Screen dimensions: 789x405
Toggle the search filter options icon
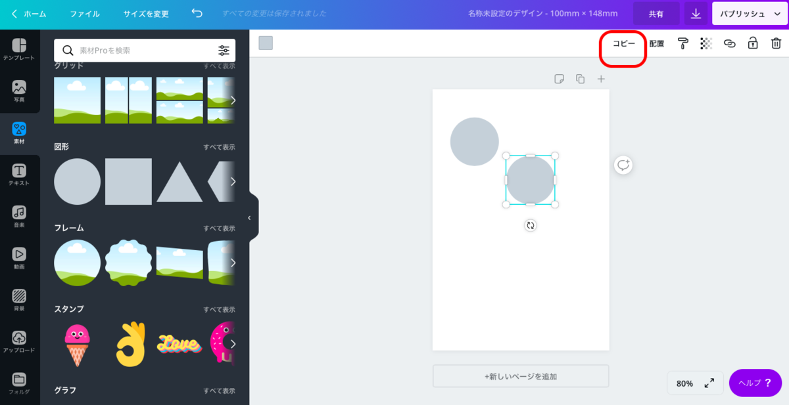pyautogui.click(x=224, y=51)
